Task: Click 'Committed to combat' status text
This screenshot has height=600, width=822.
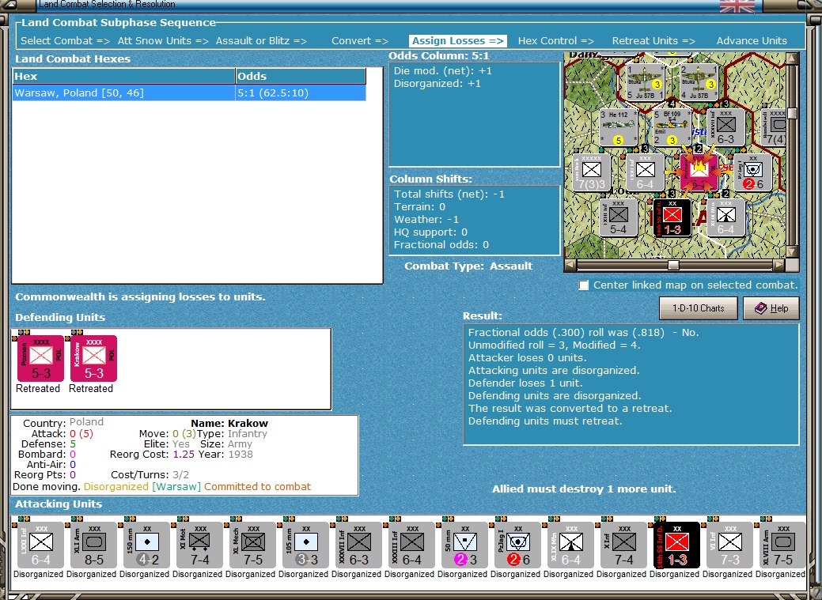Action: tap(257, 487)
